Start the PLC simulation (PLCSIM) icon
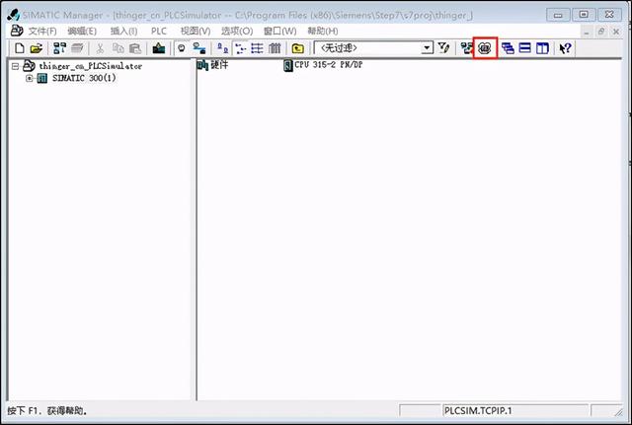The height and width of the screenshot is (425, 632). 484,48
